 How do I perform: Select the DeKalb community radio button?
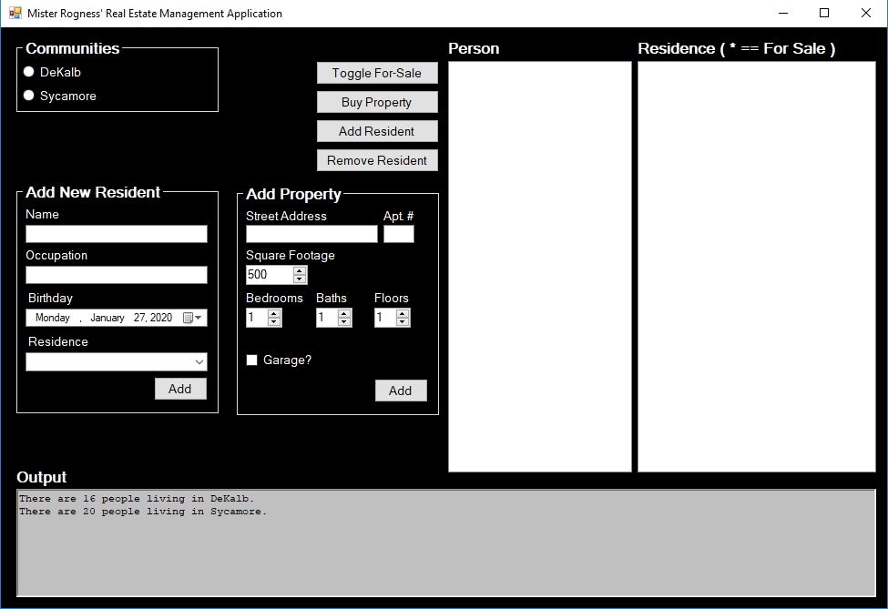point(28,71)
